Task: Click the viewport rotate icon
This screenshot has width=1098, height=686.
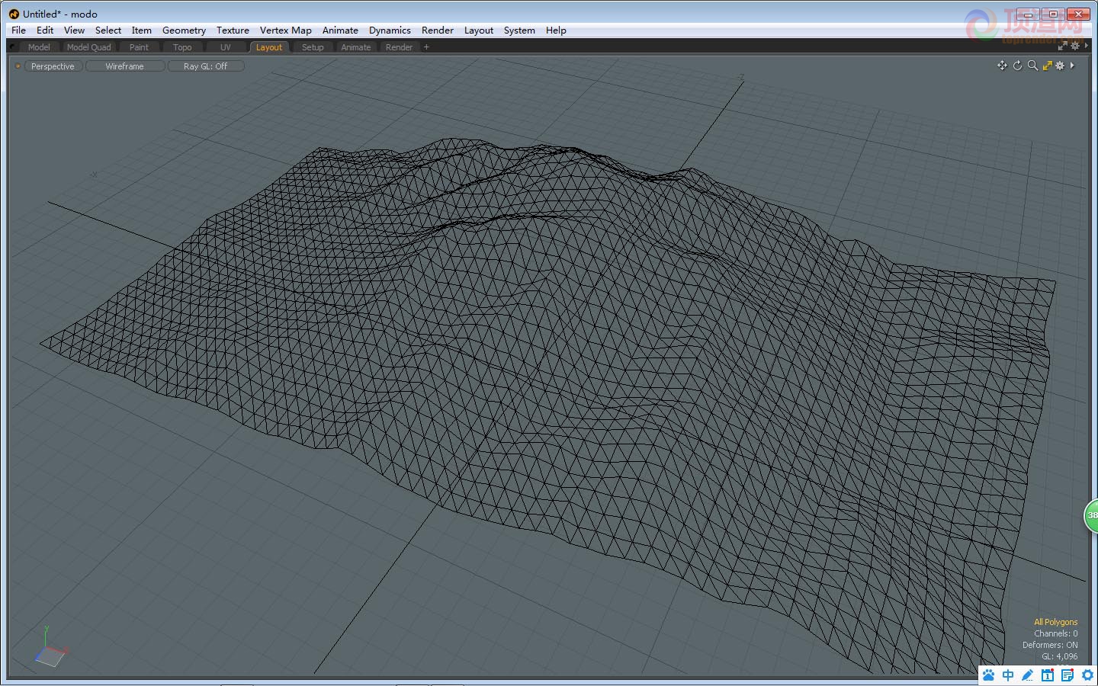Action: click(x=1017, y=66)
